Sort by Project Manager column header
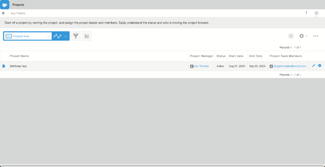The width and height of the screenshot is (325, 167). click(201, 56)
